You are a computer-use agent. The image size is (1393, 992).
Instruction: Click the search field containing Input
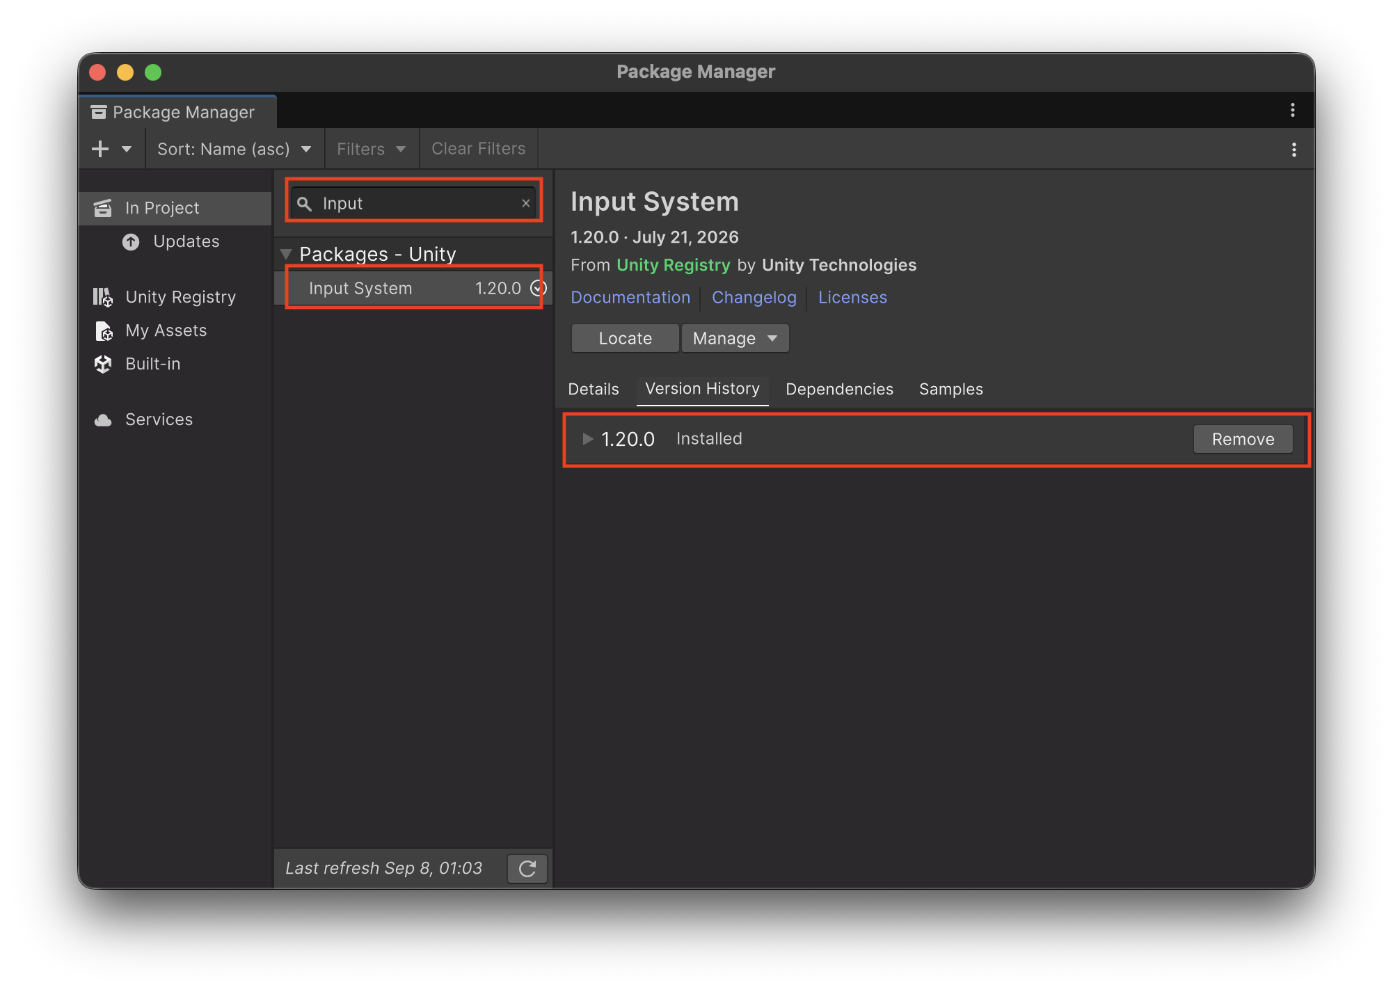413,203
